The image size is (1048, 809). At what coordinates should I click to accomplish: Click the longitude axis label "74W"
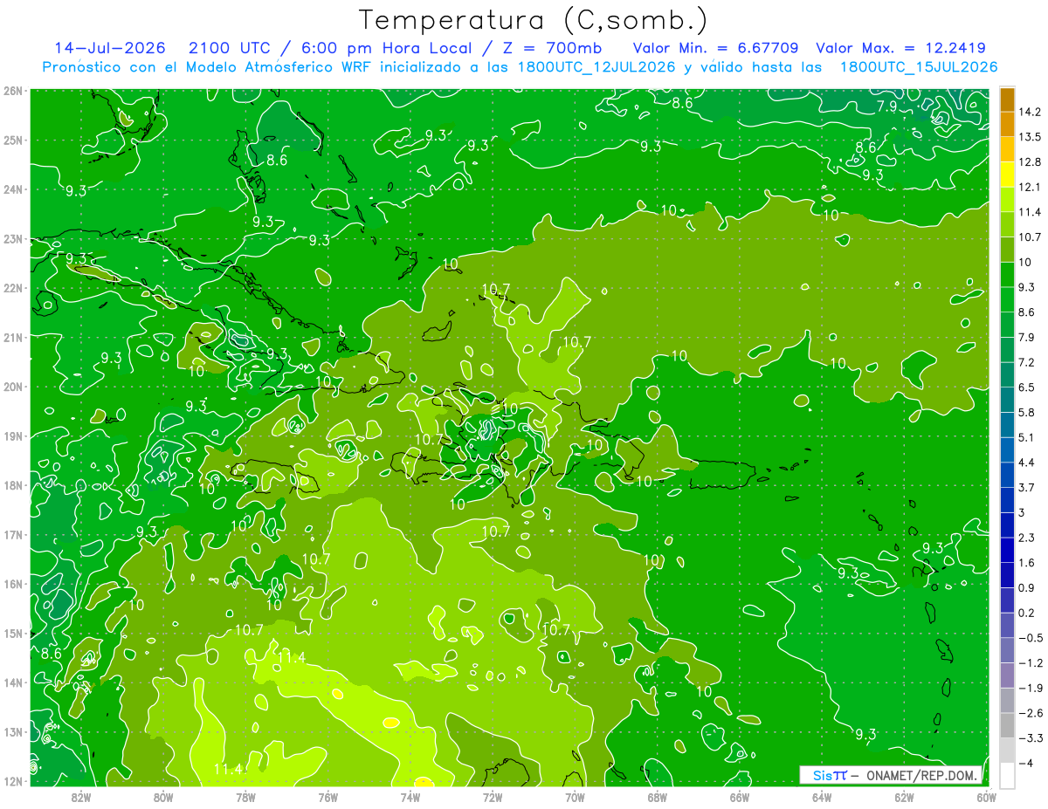click(410, 797)
